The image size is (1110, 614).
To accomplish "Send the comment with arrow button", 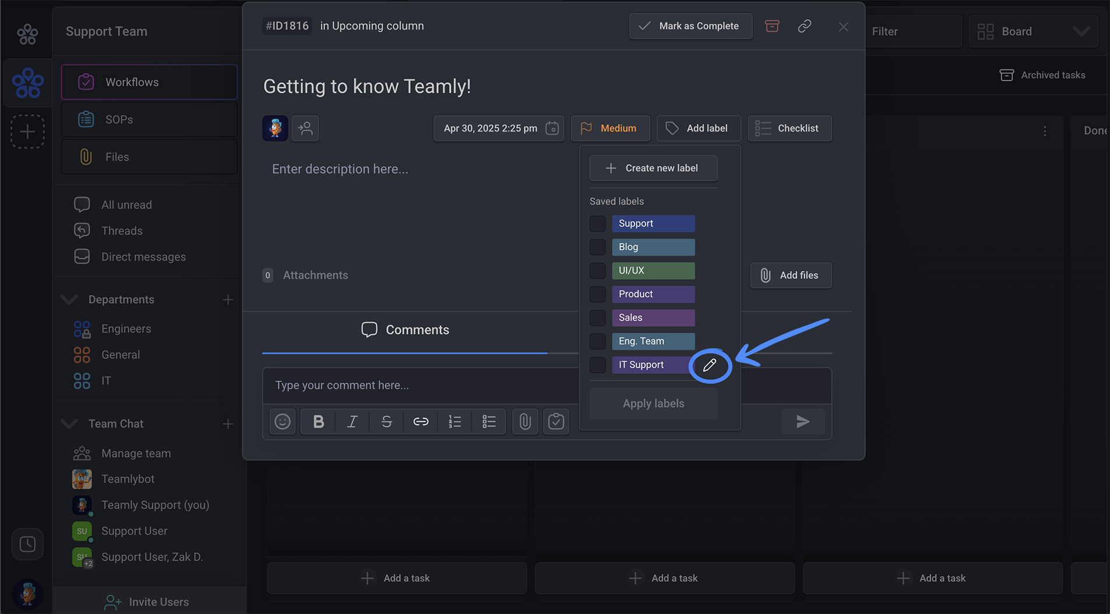I will coord(803,422).
